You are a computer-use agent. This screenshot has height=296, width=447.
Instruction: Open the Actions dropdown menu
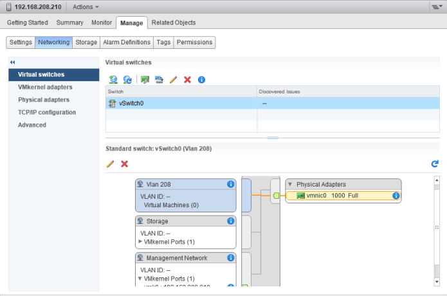point(86,6)
